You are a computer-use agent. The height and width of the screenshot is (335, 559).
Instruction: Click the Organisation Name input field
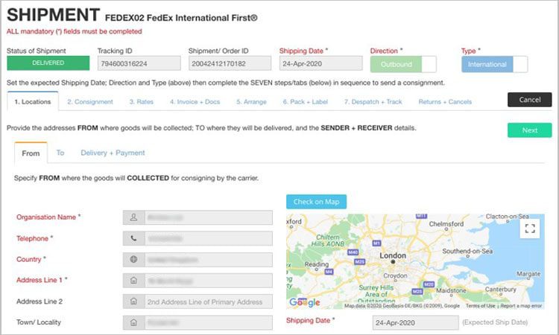pyautogui.click(x=208, y=217)
